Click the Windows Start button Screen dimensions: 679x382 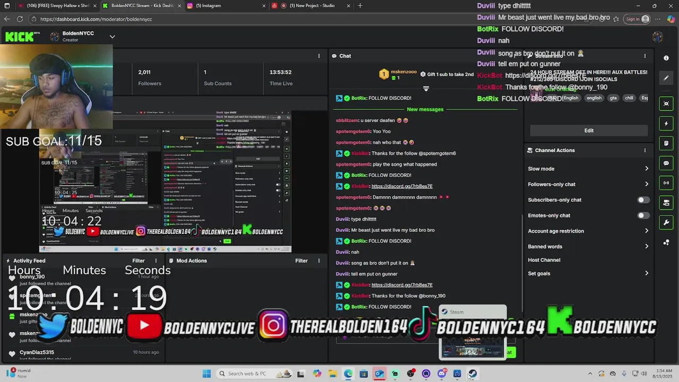pos(207,374)
